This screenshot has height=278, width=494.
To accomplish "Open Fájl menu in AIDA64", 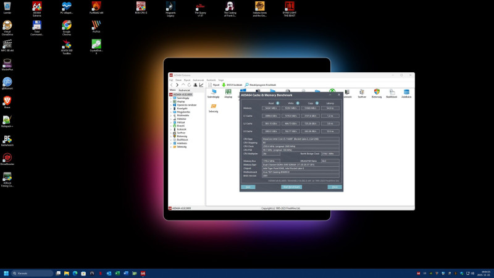I will (x=171, y=80).
